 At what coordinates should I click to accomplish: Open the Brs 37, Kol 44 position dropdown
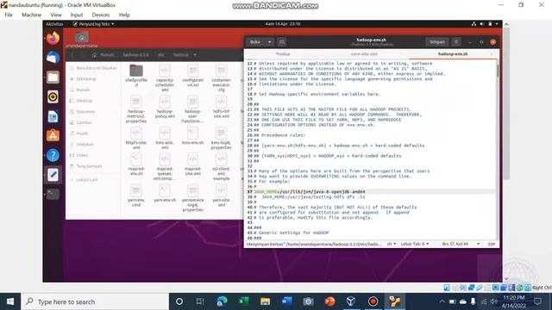pyautogui.click(x=461, y=244)
